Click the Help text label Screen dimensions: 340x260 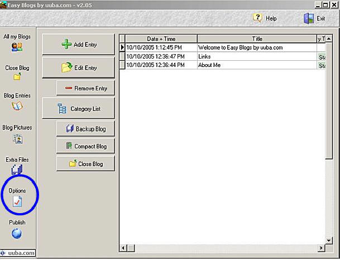271,18
